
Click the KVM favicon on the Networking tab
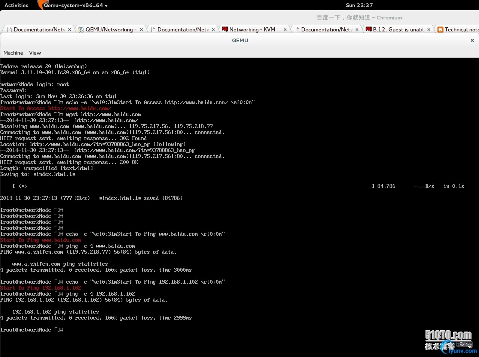[x=225, y=29]
